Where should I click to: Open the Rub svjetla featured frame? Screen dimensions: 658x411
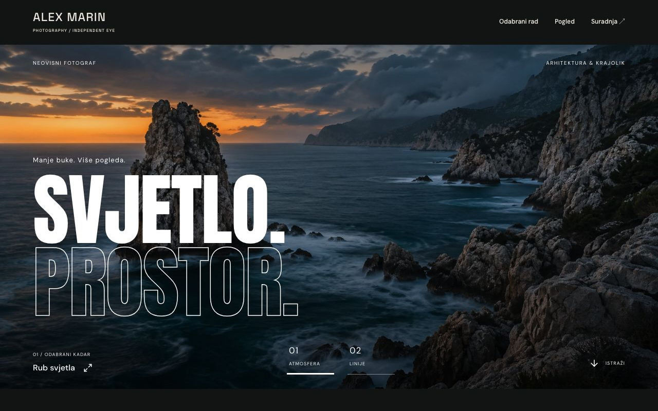coord(62,368)
